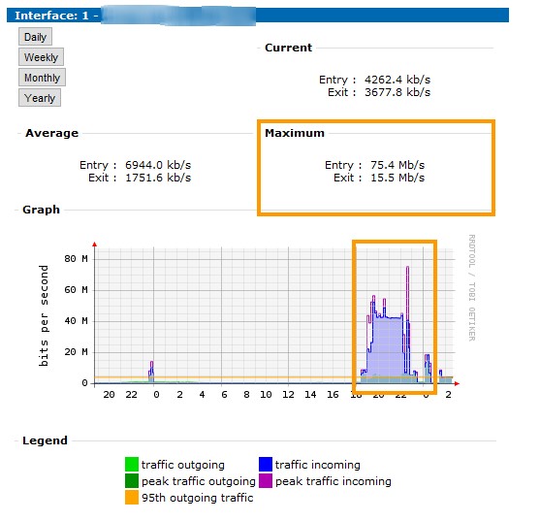Select the Yearly traffic view
The image size is (540, 521).
(40, 98)
